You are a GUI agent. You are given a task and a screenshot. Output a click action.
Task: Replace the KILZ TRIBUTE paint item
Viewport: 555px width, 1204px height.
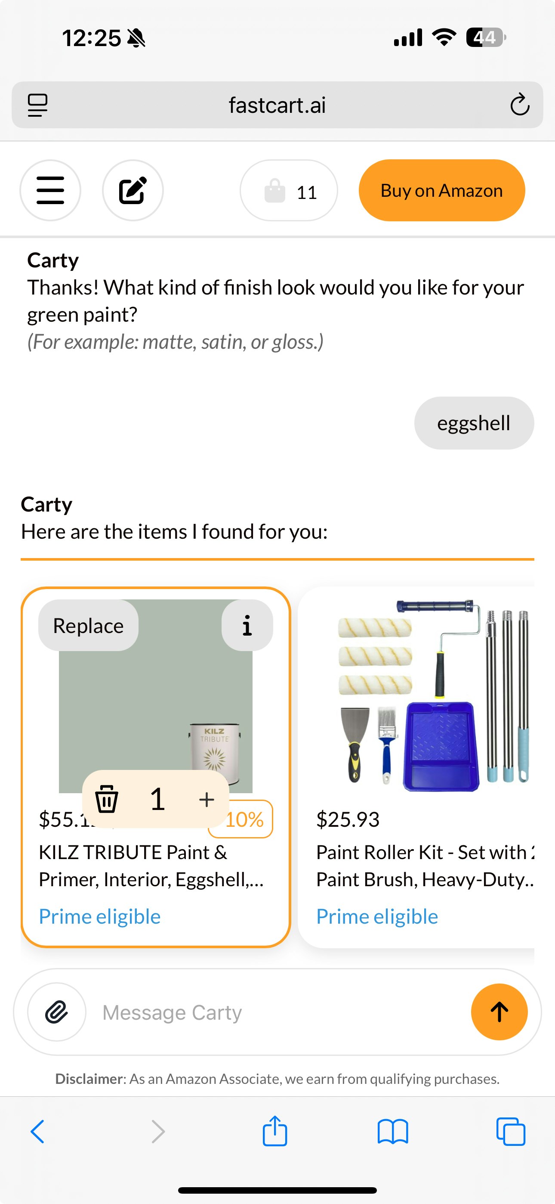(x=87, y=625)
